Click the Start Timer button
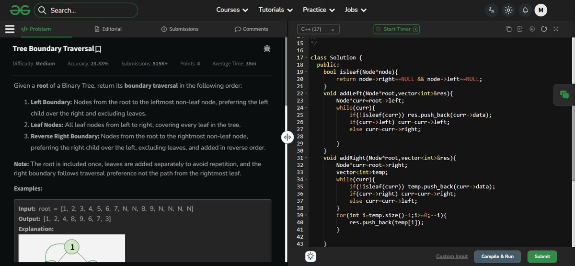 pos(397,29)
